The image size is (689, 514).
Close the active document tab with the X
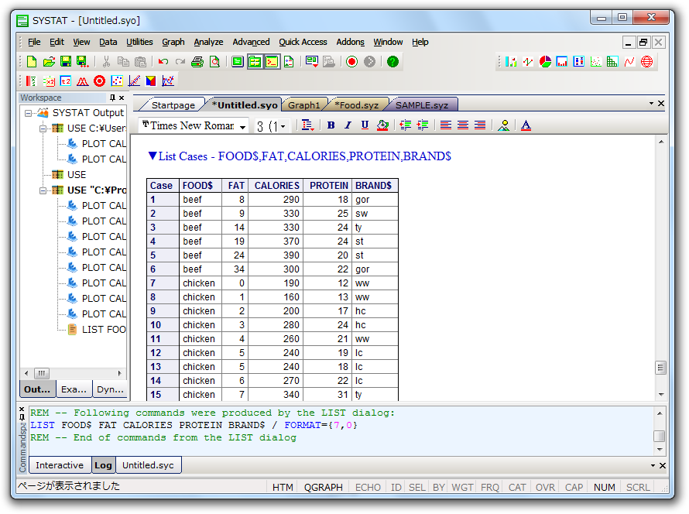pos(661,103)
